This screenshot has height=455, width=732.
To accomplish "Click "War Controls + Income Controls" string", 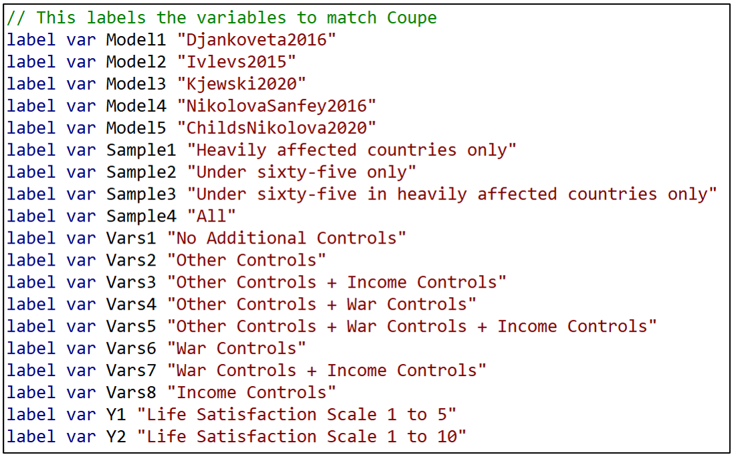I will tap(327, 371).
